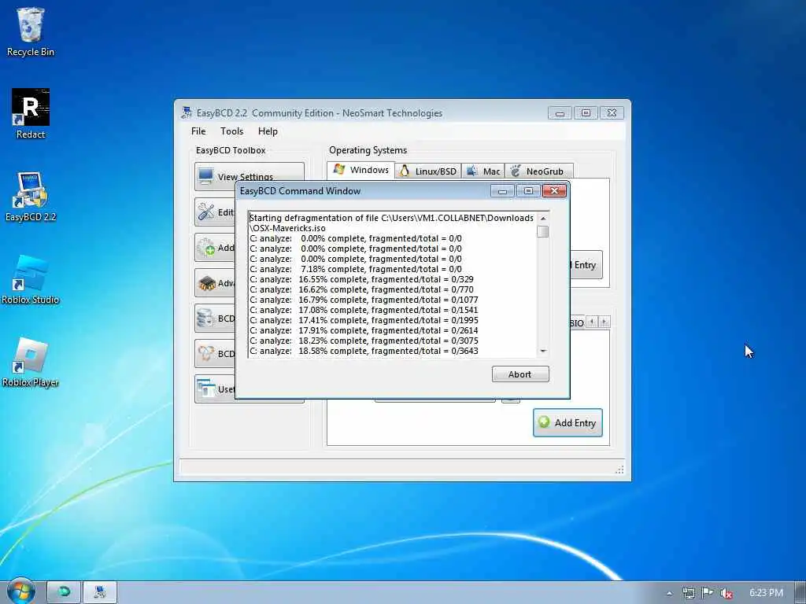Click the EasyBCD title bar app icon
806x604 pixels.
point(187,112)
